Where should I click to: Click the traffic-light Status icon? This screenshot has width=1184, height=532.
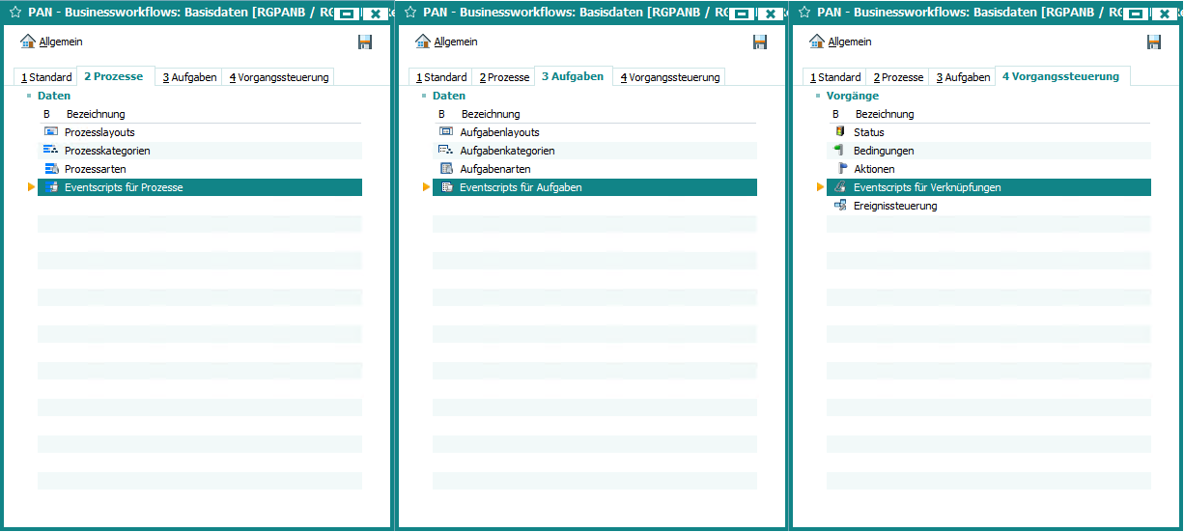click(839, 132)
